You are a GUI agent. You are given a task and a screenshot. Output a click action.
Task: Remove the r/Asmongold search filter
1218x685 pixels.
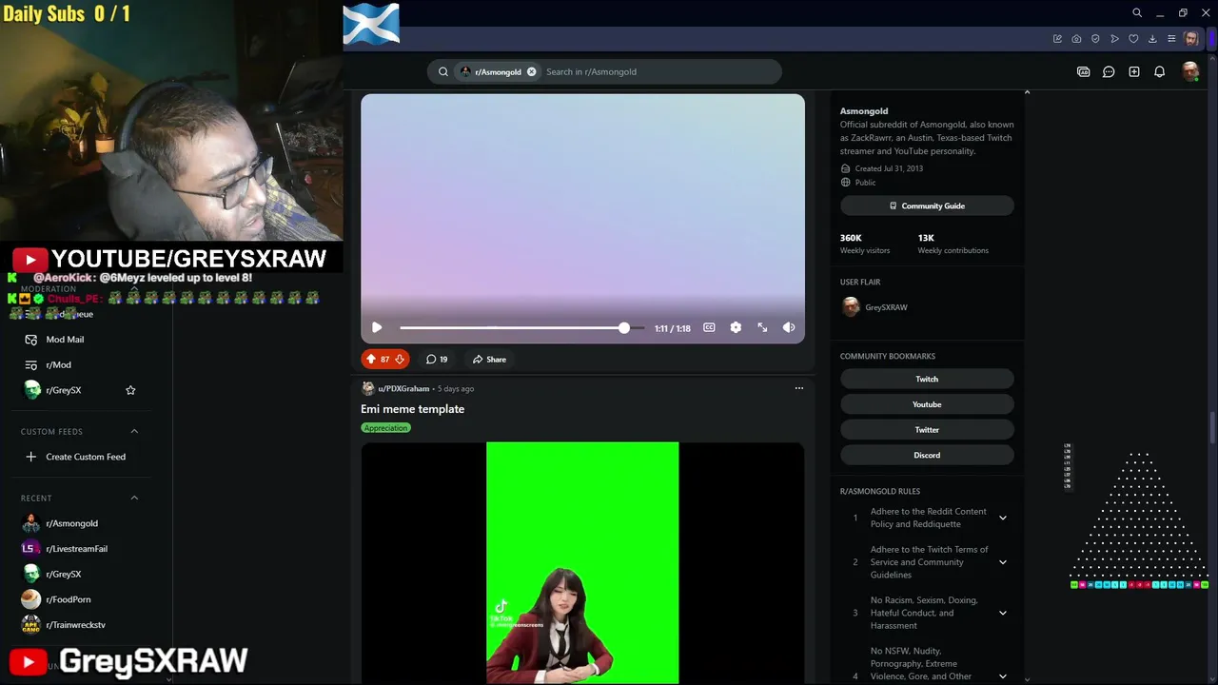(x=532, y=71)
